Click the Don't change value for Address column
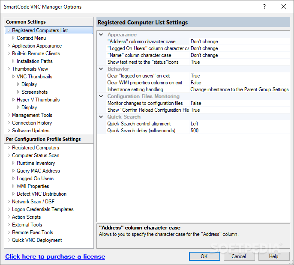Viewport: 294px width, 265px height. click(x=204, y=42)
